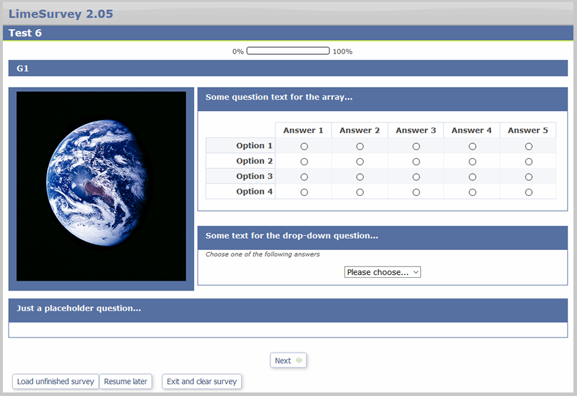577x396 pixels.
Task: Click the survey progress bar
Action: [x=288, y=51]
